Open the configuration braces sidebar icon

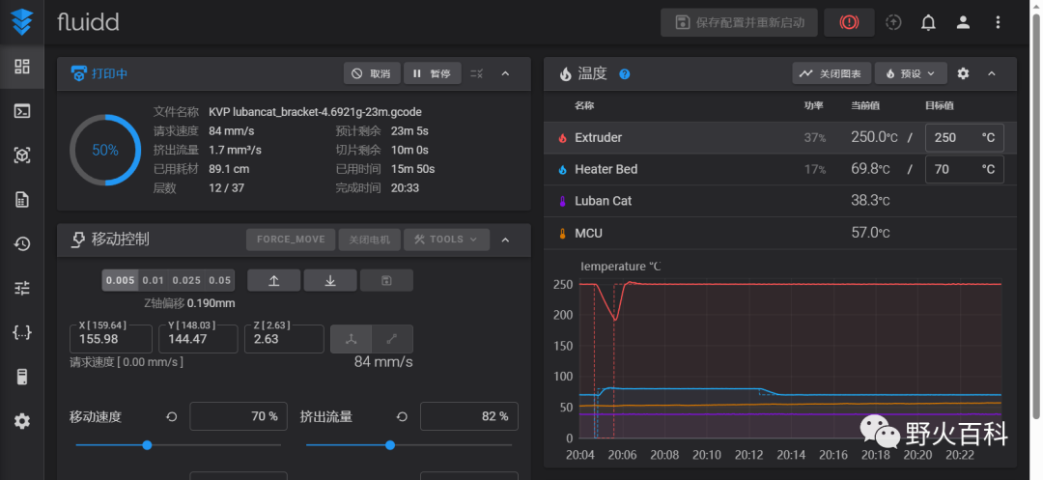click(22, 332)
